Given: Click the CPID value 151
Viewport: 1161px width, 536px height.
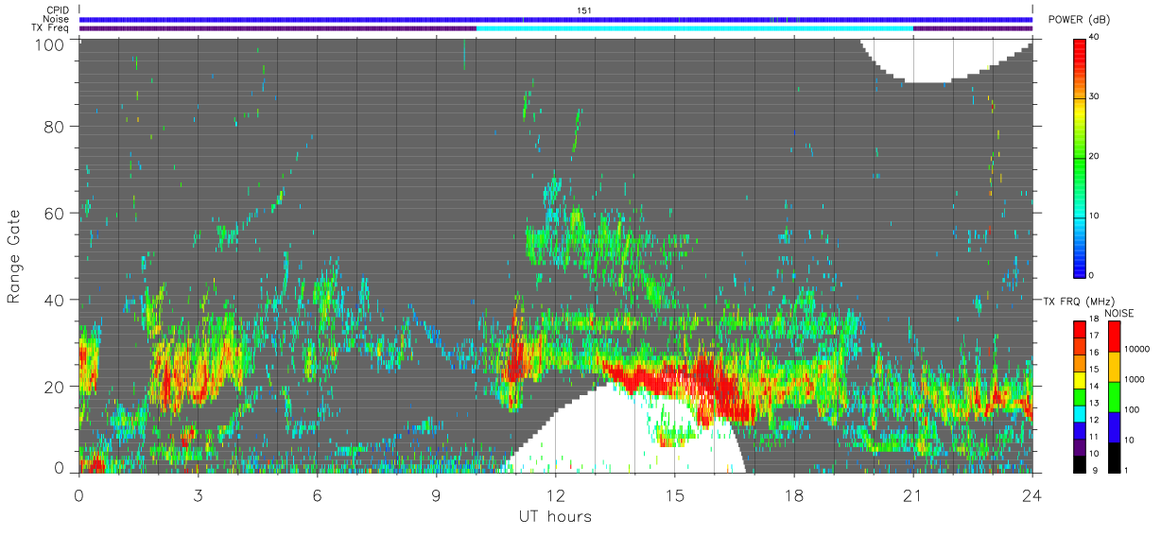Looking at the screenshot, I should click(x=583, y=10).
